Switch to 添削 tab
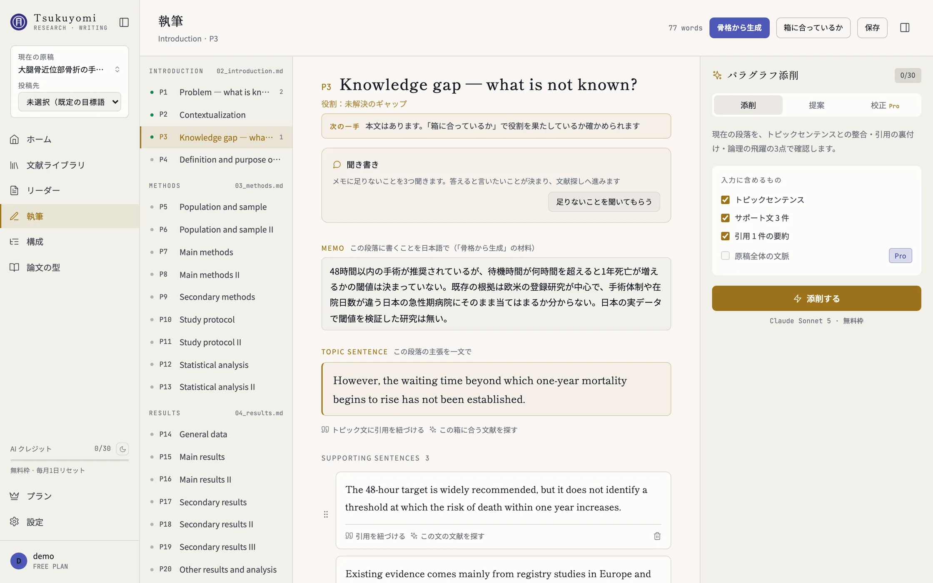 748,105
